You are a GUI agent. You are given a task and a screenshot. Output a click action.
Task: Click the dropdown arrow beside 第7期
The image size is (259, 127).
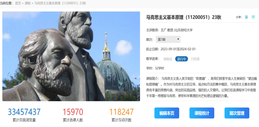(x=178, y=39)
